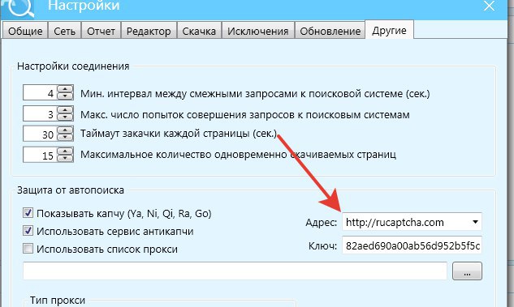Click the max attempts field showing 3
The height and width of the screenshot is (307, 514).
click(x=40, y=113)
